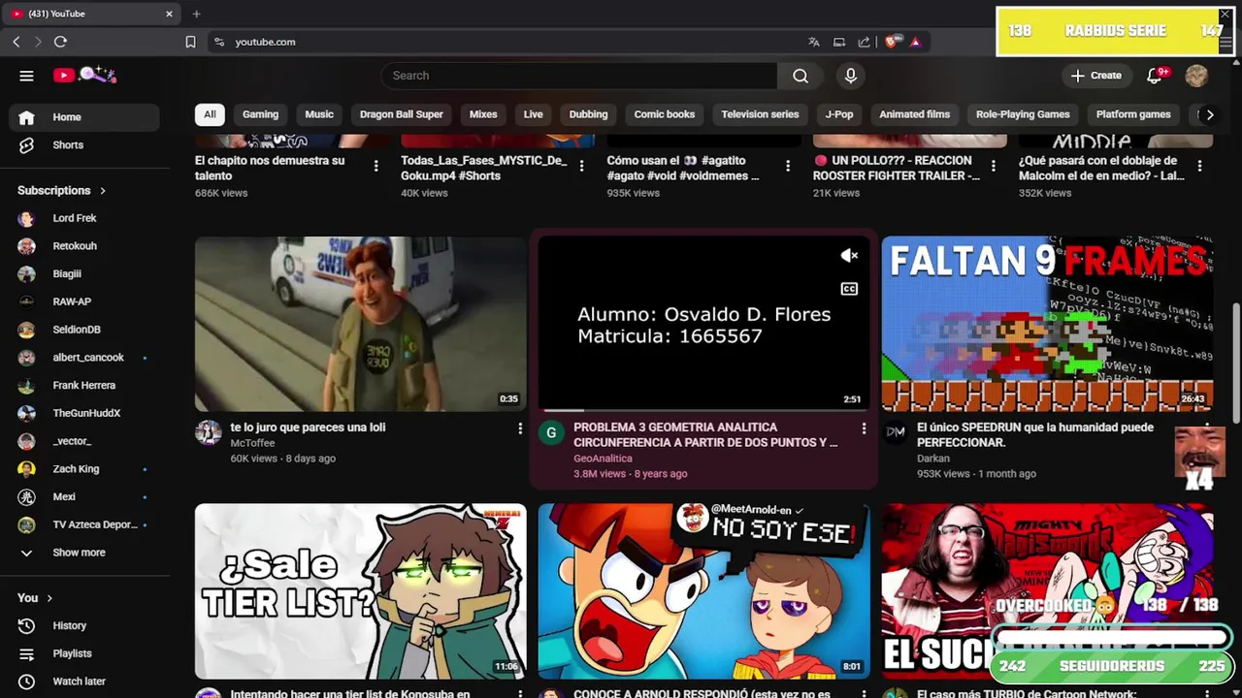Bookmark this page icon
Viewport: 1242px width, 698px height.
[x=190, y=42]
